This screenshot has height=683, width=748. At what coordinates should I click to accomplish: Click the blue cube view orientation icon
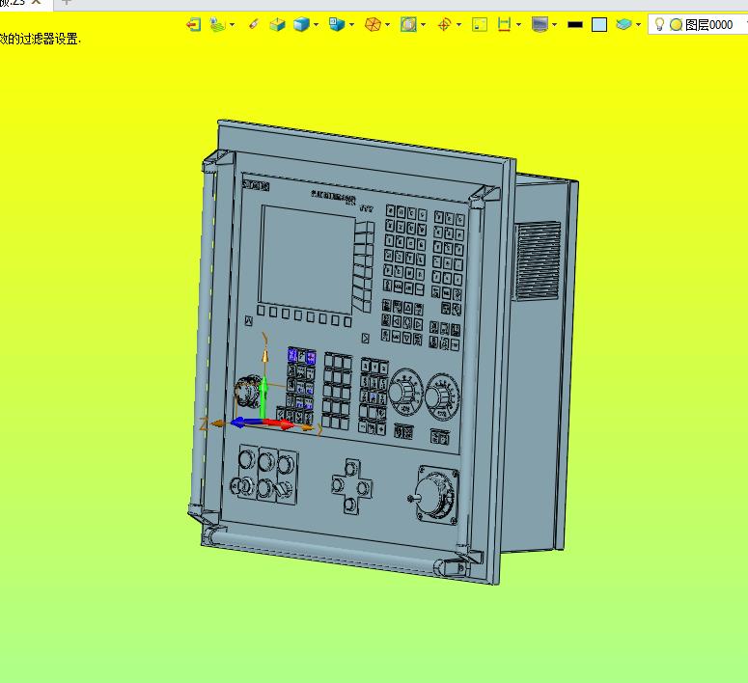tap(337, 24)
